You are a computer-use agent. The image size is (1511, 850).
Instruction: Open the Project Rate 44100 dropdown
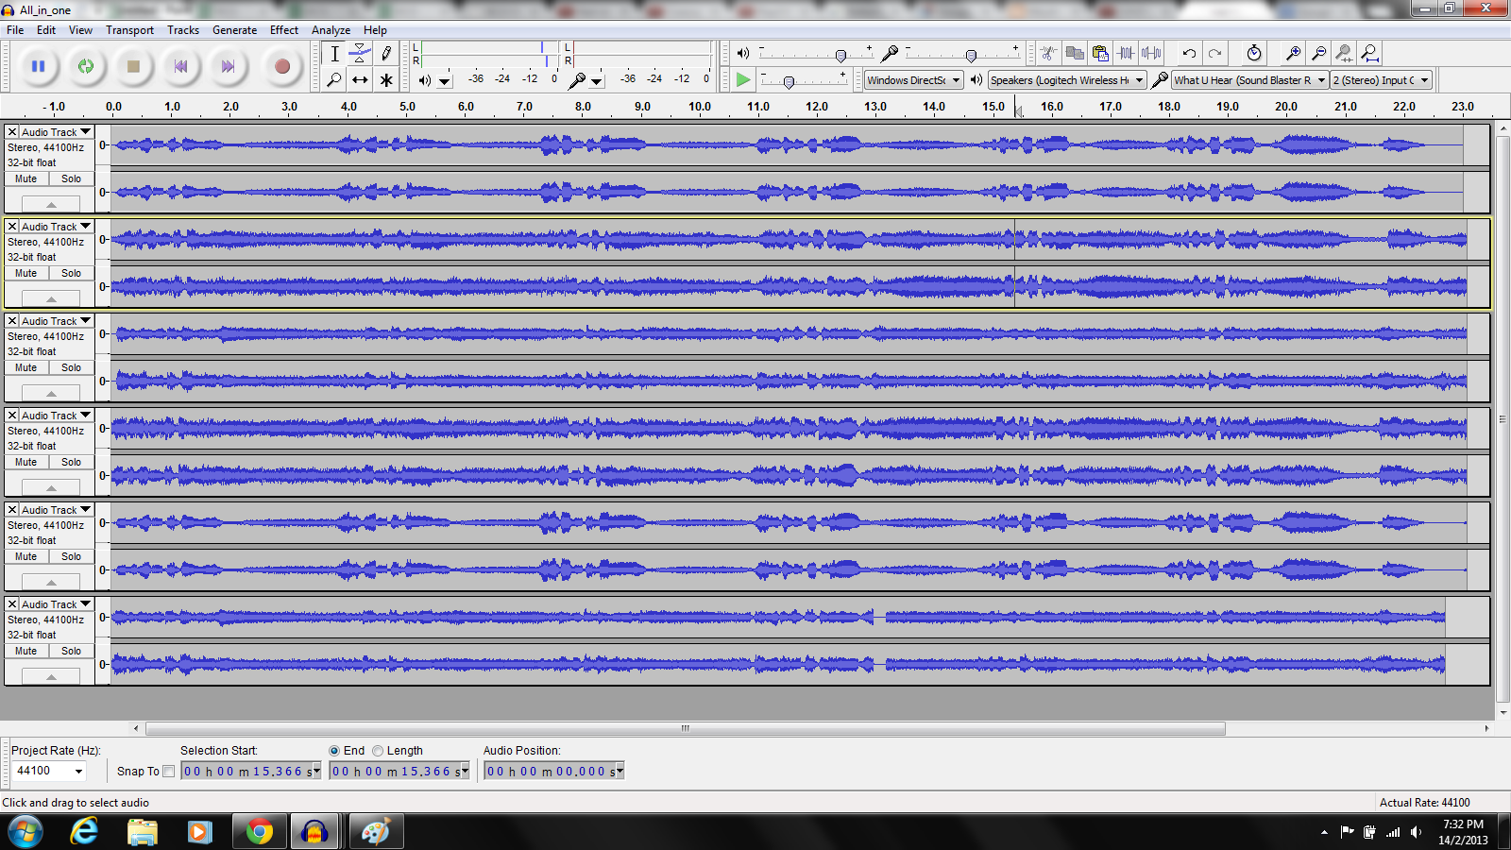point(49,772)
